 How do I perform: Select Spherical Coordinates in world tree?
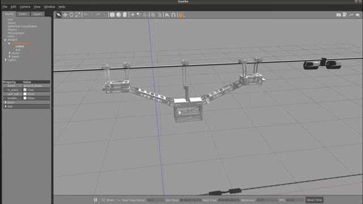coord(22,26)
